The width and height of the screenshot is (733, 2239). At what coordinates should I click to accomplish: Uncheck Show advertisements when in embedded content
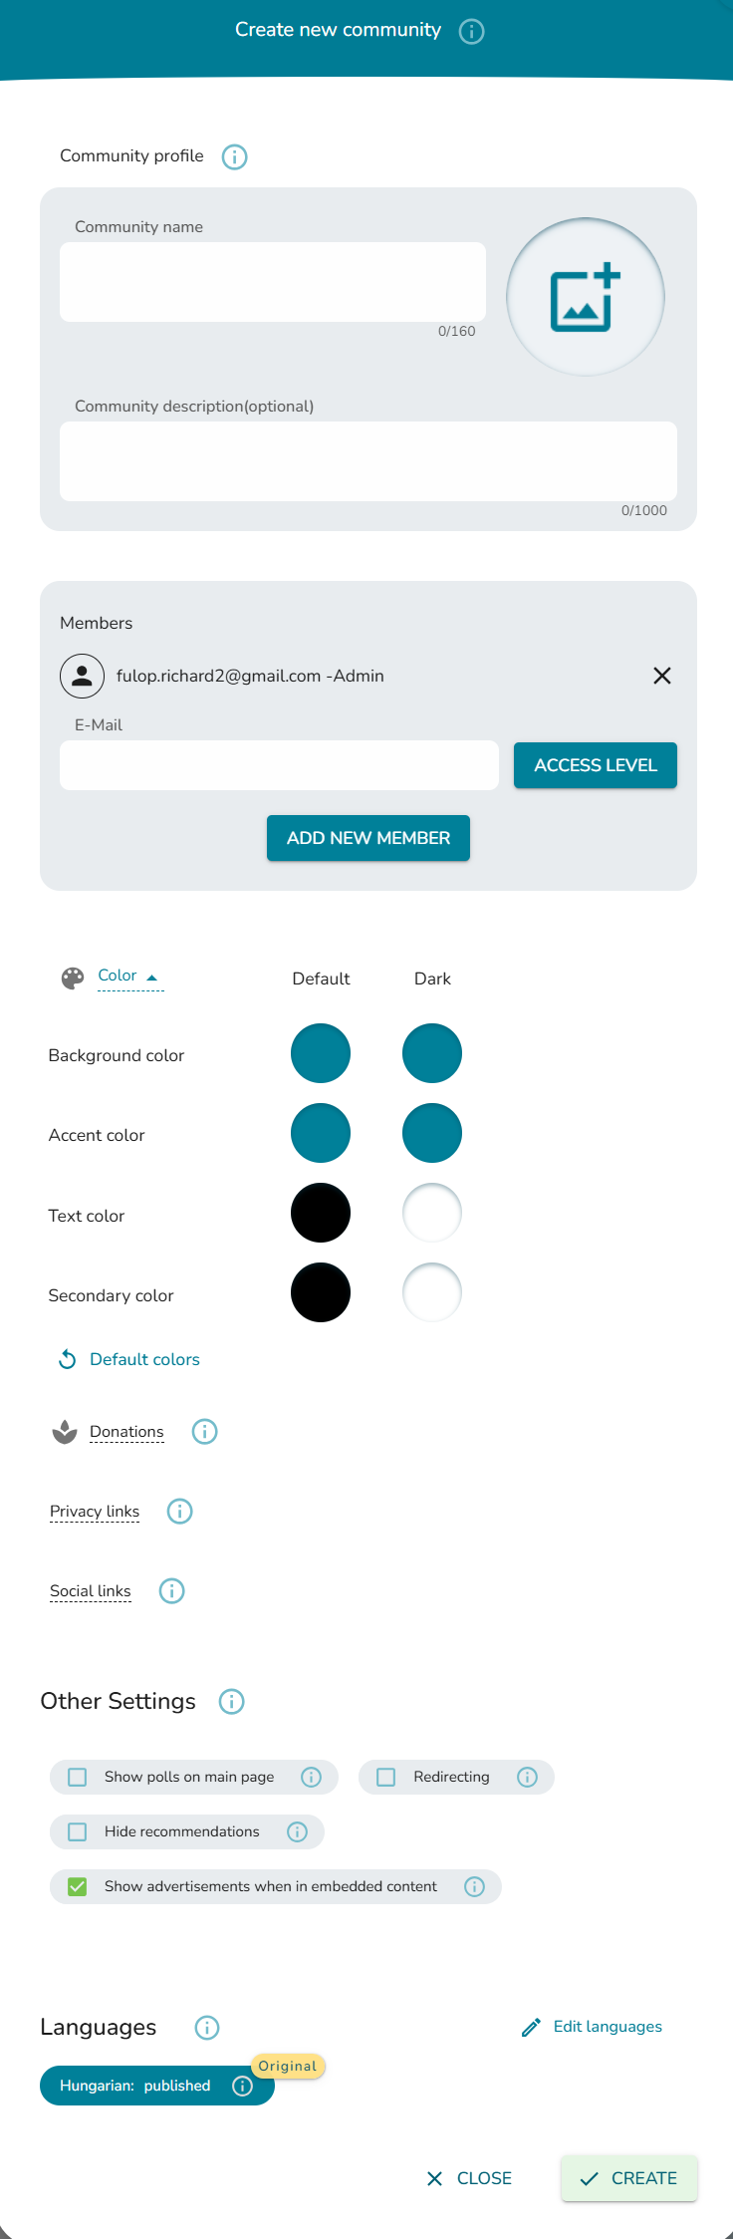coord(78,1886)
